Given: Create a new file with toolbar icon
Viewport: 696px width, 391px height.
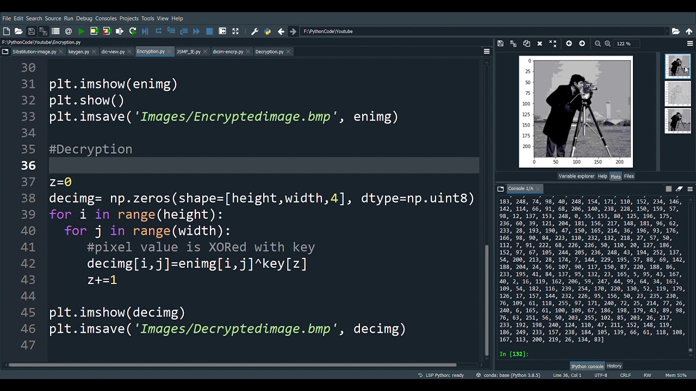Looking at the screenshot, I should tap(7, 31).
